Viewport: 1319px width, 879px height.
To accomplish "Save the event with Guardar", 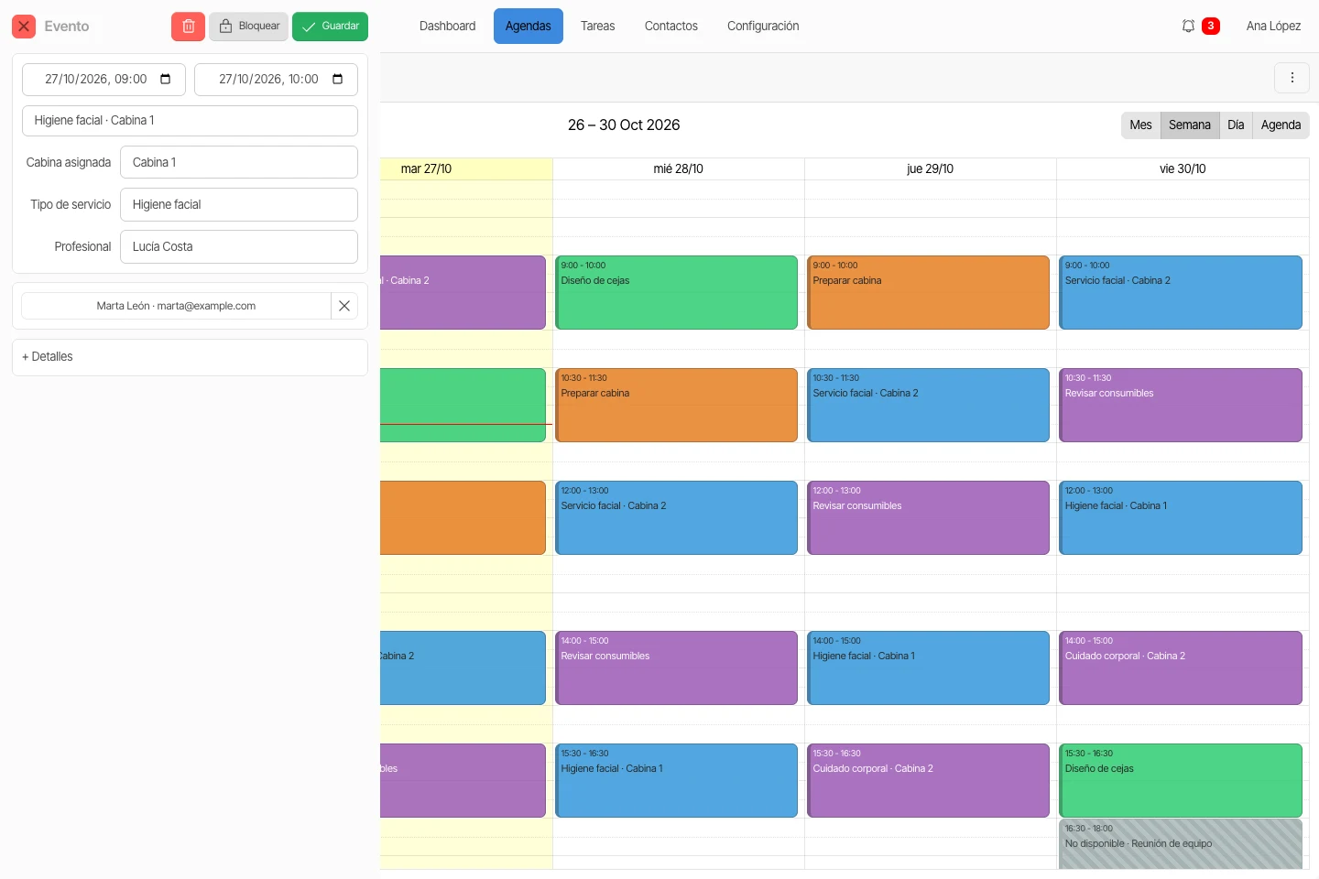I will 330,27.
